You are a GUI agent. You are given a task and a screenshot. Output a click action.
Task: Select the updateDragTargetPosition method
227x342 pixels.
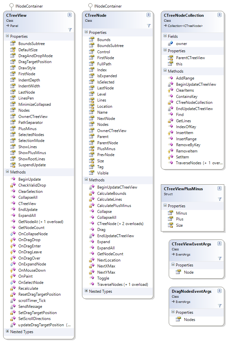click(x=44, y=325)
